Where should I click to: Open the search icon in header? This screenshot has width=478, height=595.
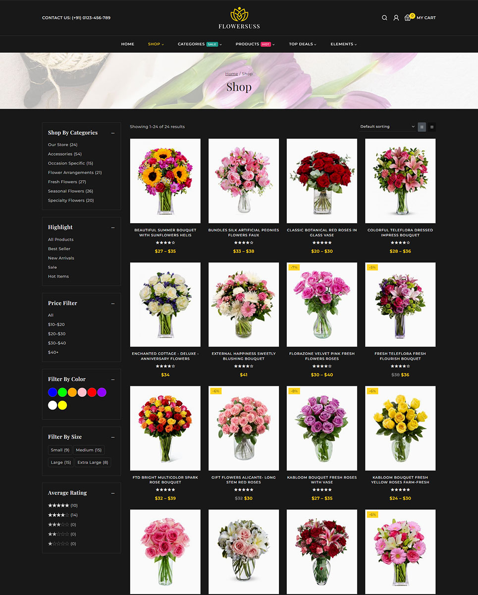384,18
